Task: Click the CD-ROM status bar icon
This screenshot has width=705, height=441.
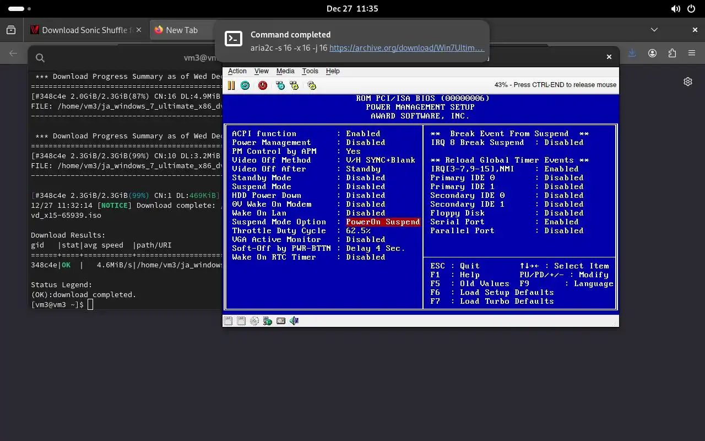Action: (254, 321)
